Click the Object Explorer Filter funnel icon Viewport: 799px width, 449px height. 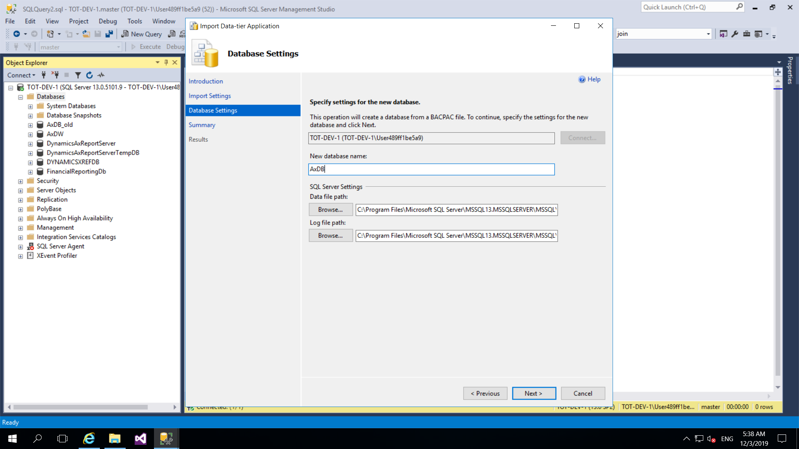coord(78,75)
